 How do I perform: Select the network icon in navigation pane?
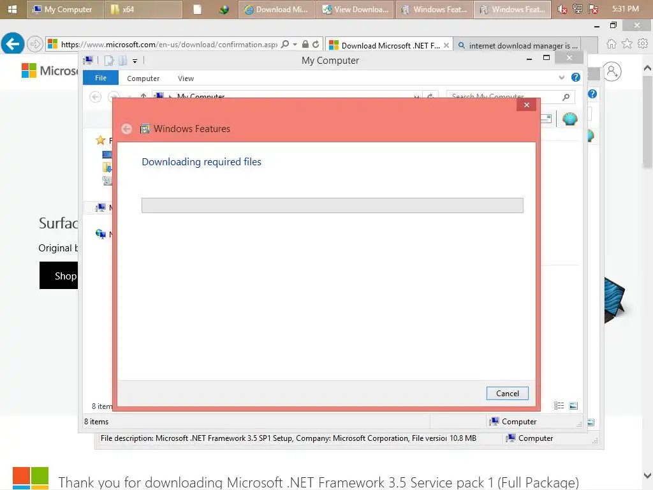pos(100,234)
